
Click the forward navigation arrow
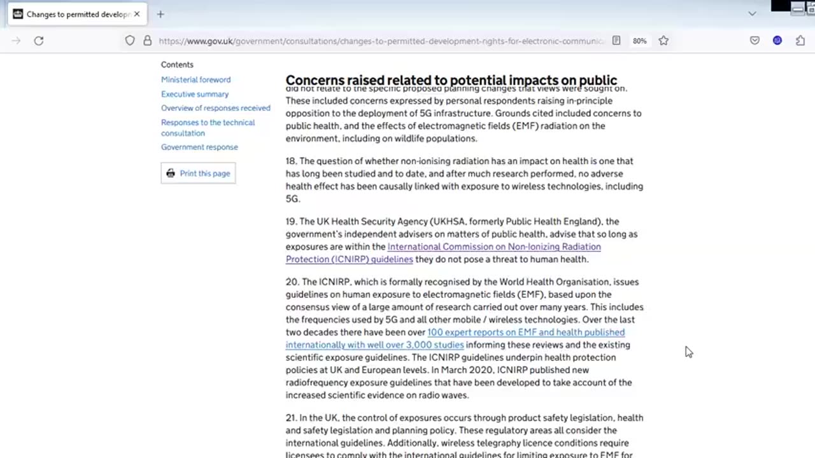click(x=16, y=41)
